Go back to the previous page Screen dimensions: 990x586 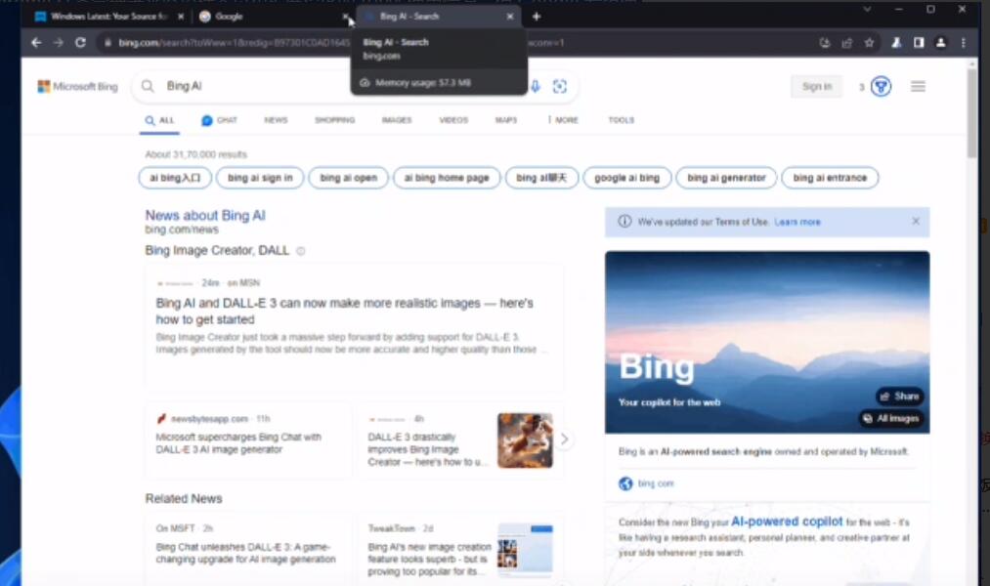click(x=36, y=42)
